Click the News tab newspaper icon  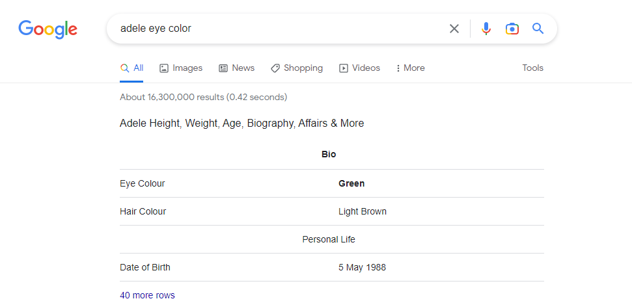[223, 68]
